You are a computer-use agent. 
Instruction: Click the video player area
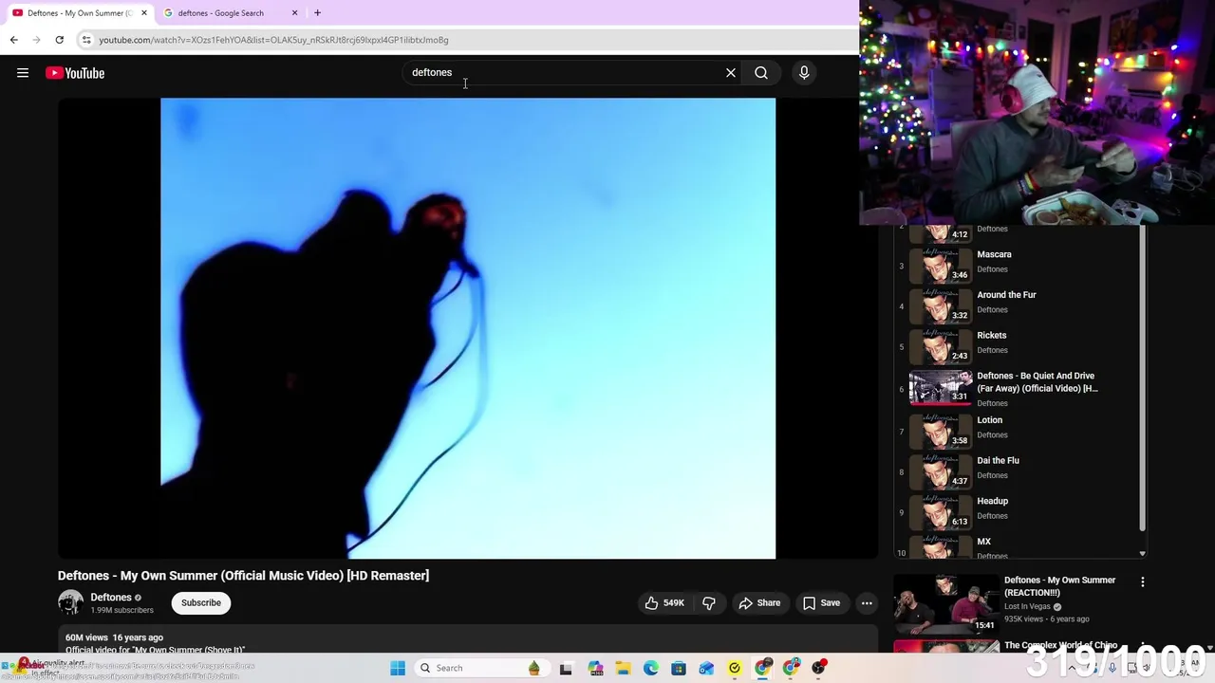(468, 328)
